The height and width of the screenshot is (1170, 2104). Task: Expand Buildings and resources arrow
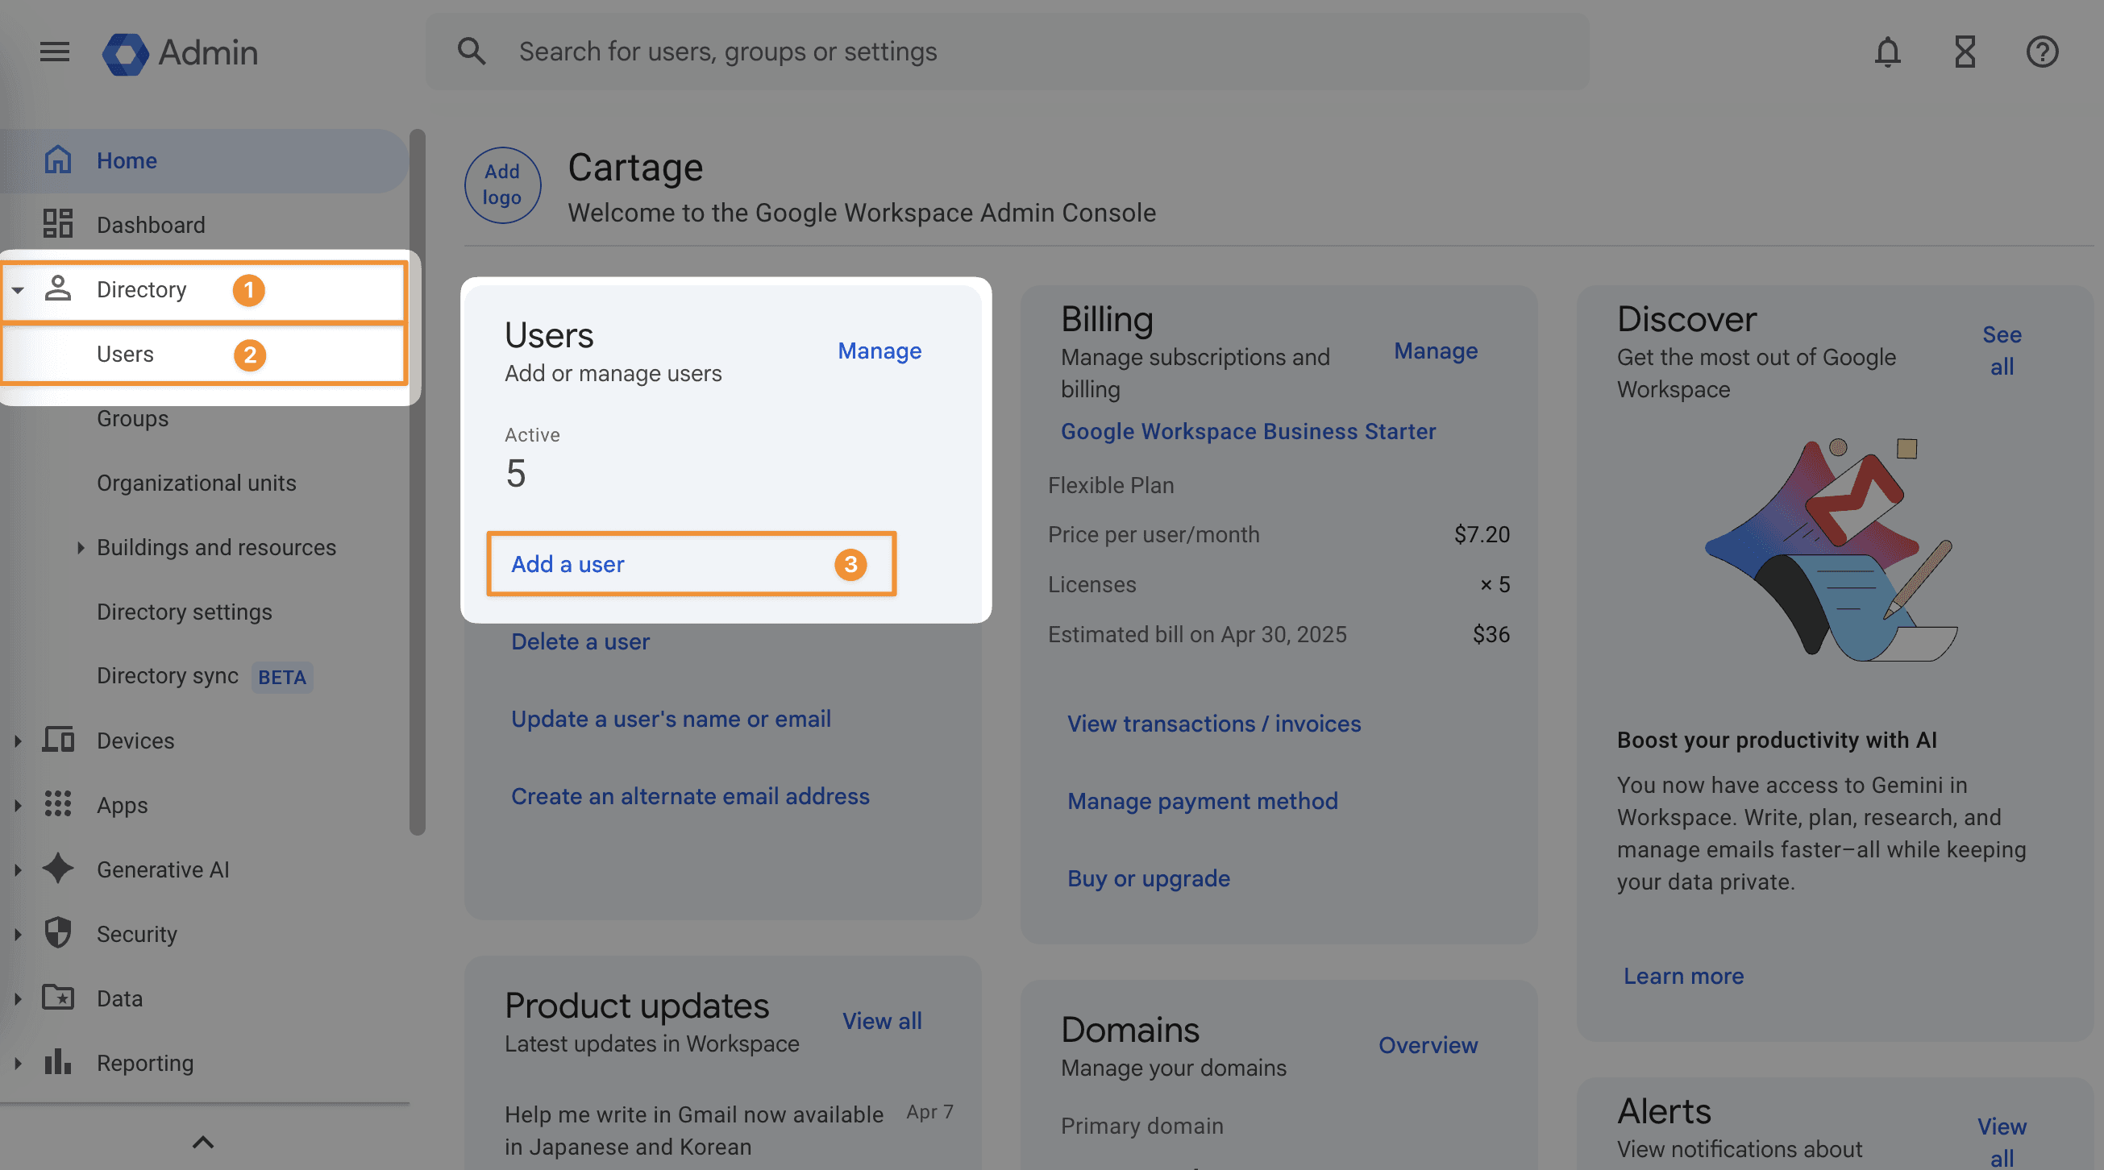point(80,547)
